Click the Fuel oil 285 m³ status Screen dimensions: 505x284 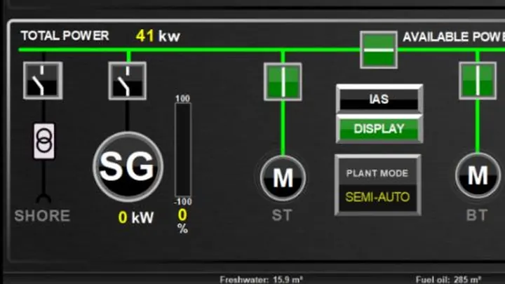448,280
